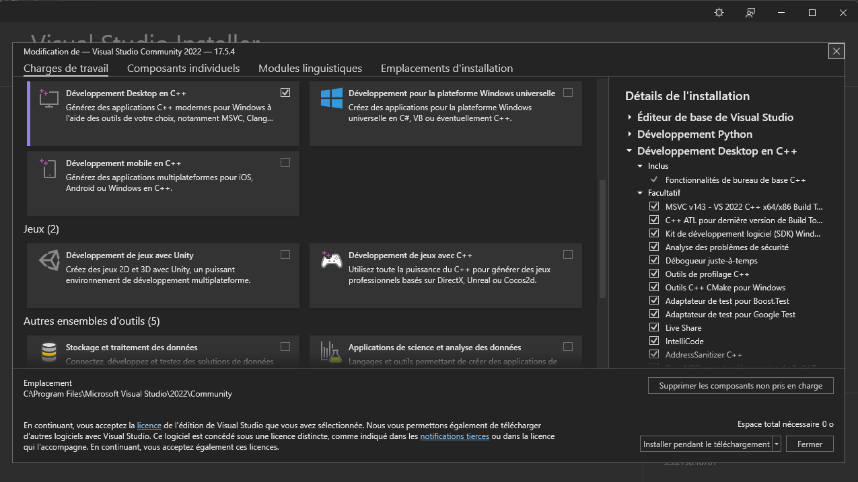Enable Développement de jeux avec Unity

pyautogui.click(x=285, y=254)
